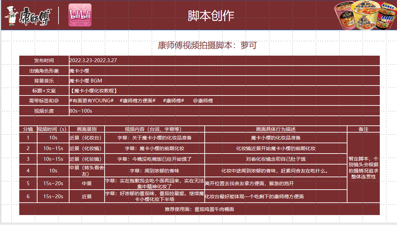Select the cell 魔卡小樱 BGM
Screen dimensions: 397x225
[x=224, y=81]
